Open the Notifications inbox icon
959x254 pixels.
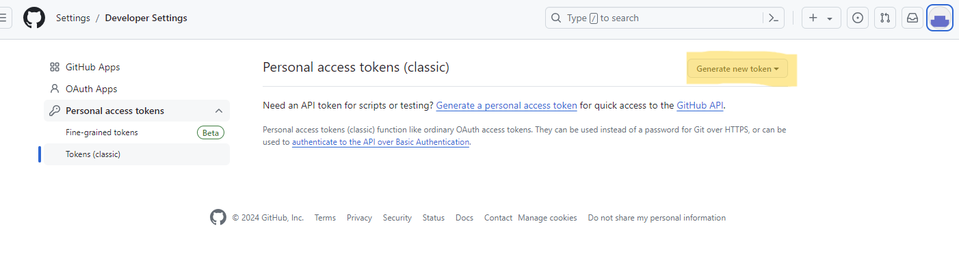pos(912,18)
